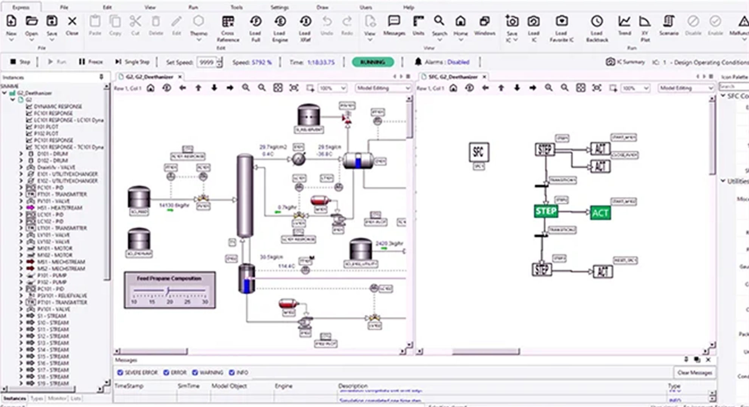Click the Malfunction warning icon

[x=743, y=21]
